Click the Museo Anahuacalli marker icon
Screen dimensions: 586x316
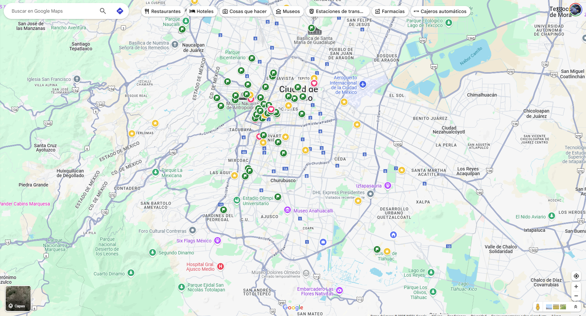pos(288,210)
